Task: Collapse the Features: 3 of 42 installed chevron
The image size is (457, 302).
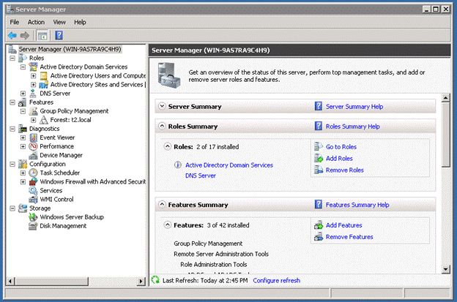Action: point(167,225)
